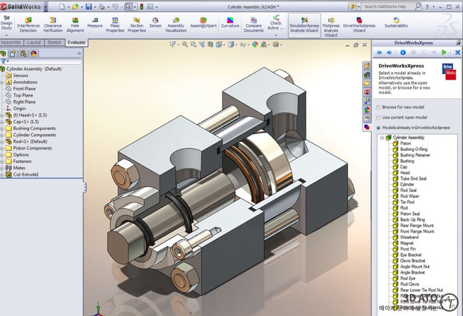Click the Save icon in title toolbar
The width and height of the screenshot is (463, 316).
coord(88,6)
